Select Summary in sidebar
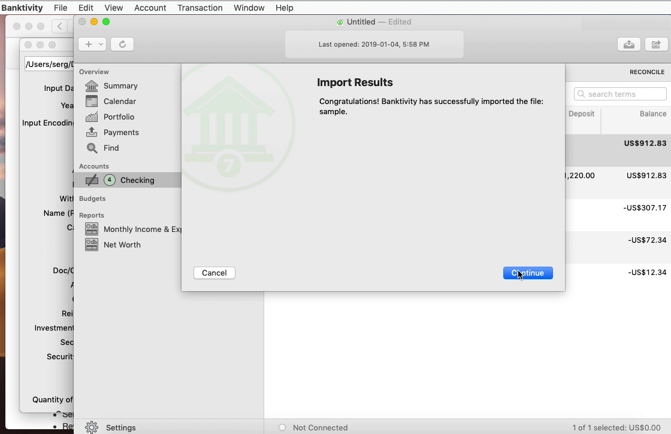The width and height of the screenshot is (671, 434). click(x=120, y=86)
